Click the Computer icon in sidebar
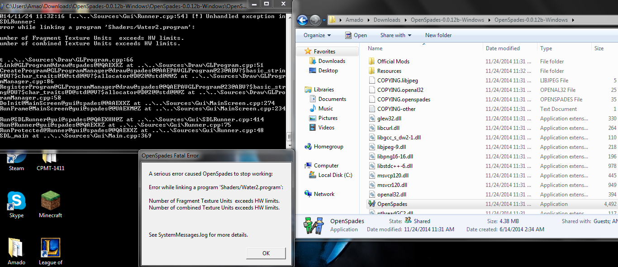This screenshot has width=618, height=267. [x=308, y=166]
